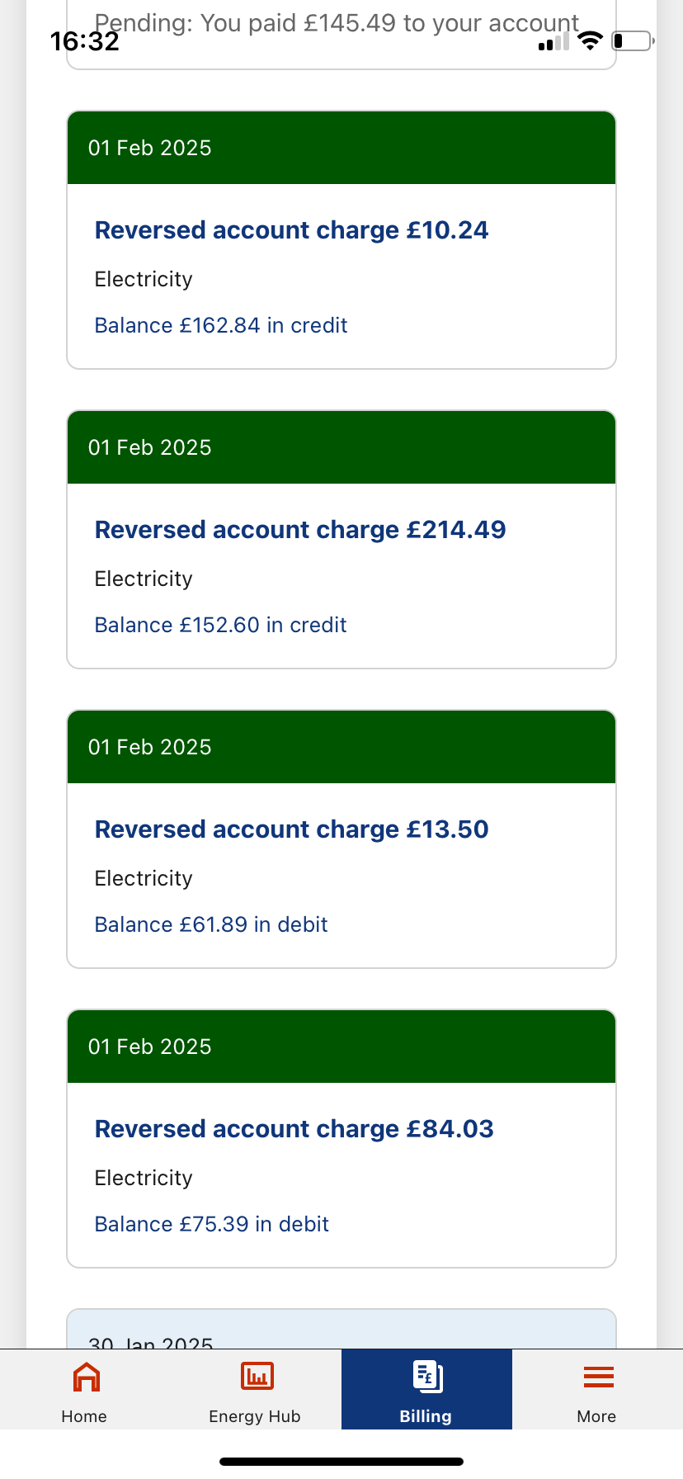Tap the cellular signal bars icon

[x=553, y=42]
